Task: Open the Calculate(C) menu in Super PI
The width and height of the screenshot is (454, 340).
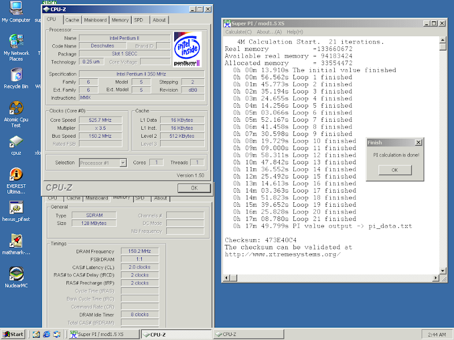Action: (238, 32)
